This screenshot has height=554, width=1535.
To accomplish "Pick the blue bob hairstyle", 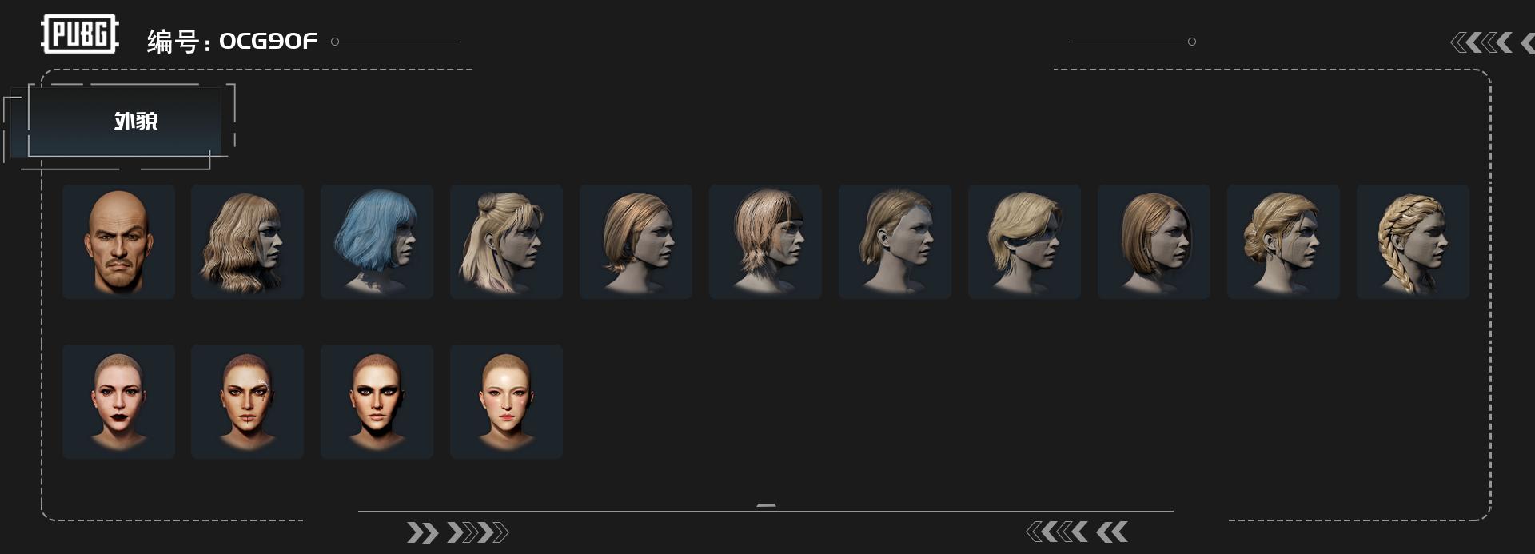I will click(377, 241).
